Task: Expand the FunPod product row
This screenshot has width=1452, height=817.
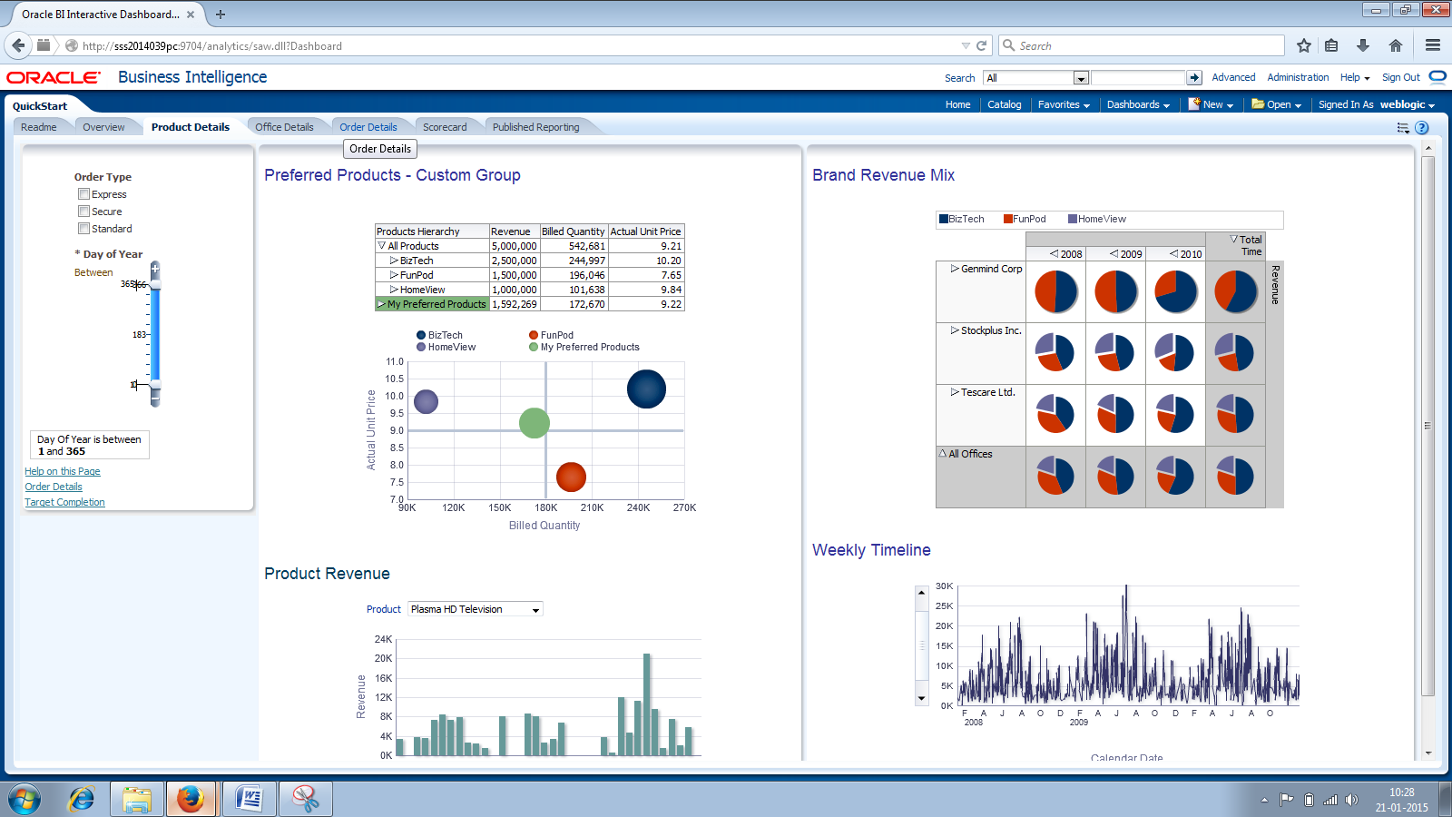Action: 394,275
